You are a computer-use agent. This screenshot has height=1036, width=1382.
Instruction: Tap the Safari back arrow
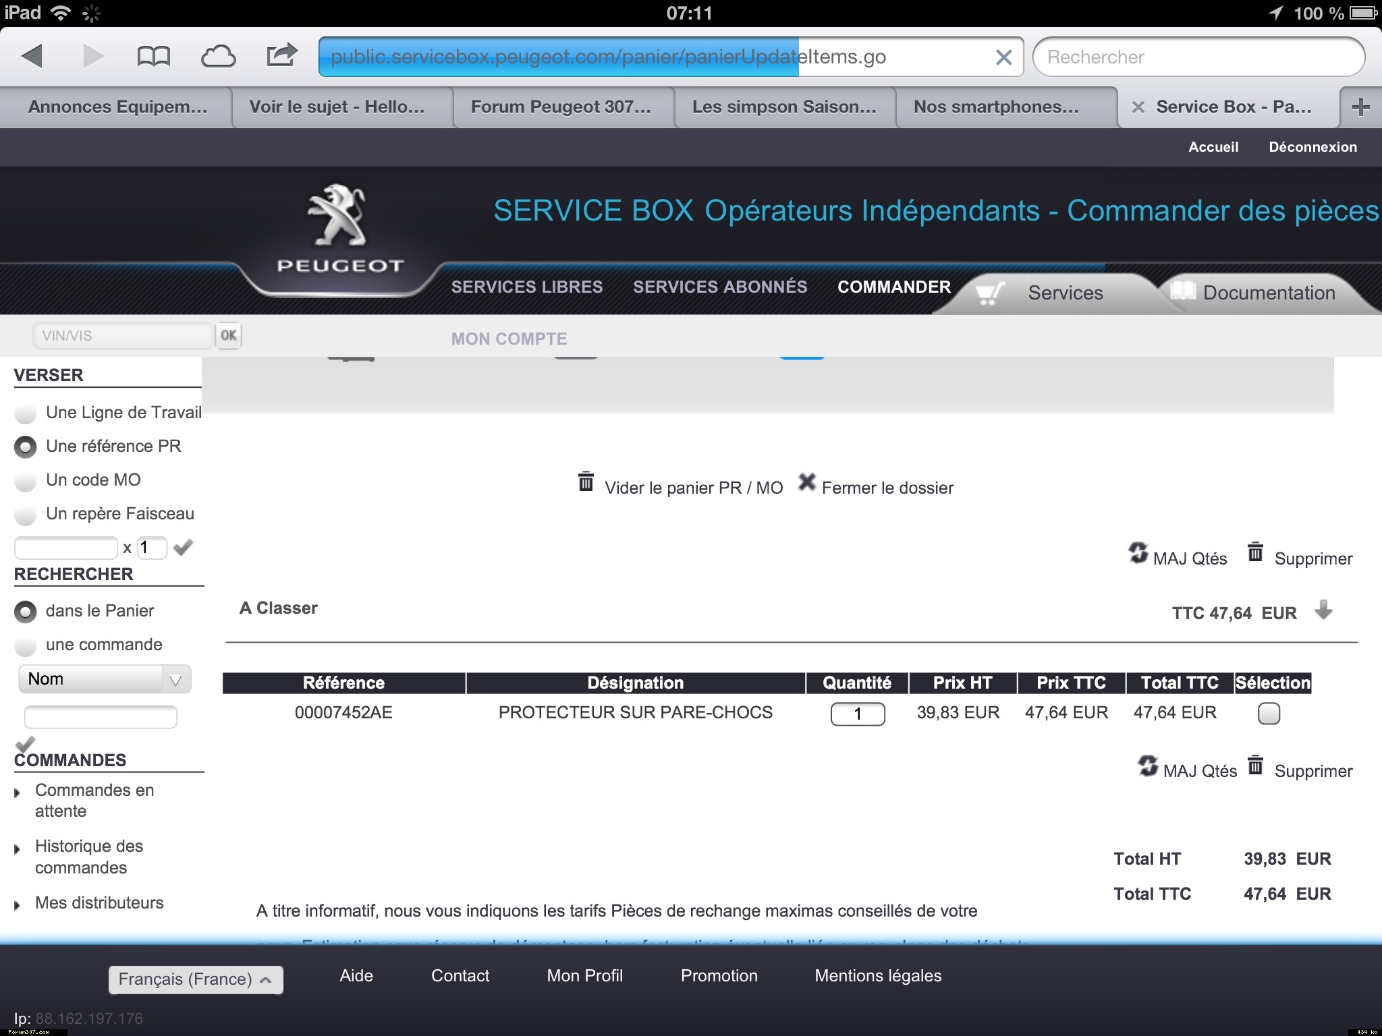[32, 56]
